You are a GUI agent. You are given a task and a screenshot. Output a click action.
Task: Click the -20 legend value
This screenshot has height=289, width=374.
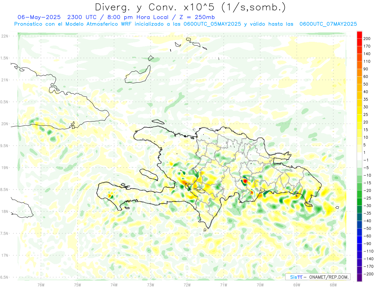coord(368,190)
